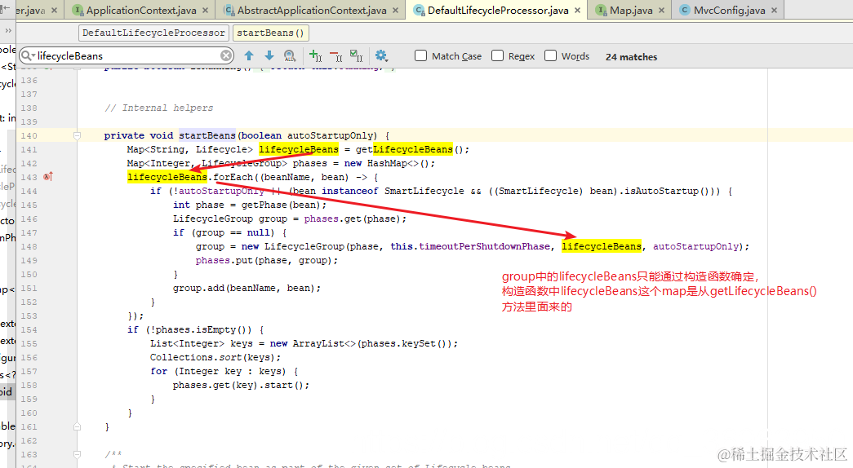Close the AbstractApplicationContext.java tab
Viewport: 853px width, 468px height.
pyautogui.click(x=396, y=11)
